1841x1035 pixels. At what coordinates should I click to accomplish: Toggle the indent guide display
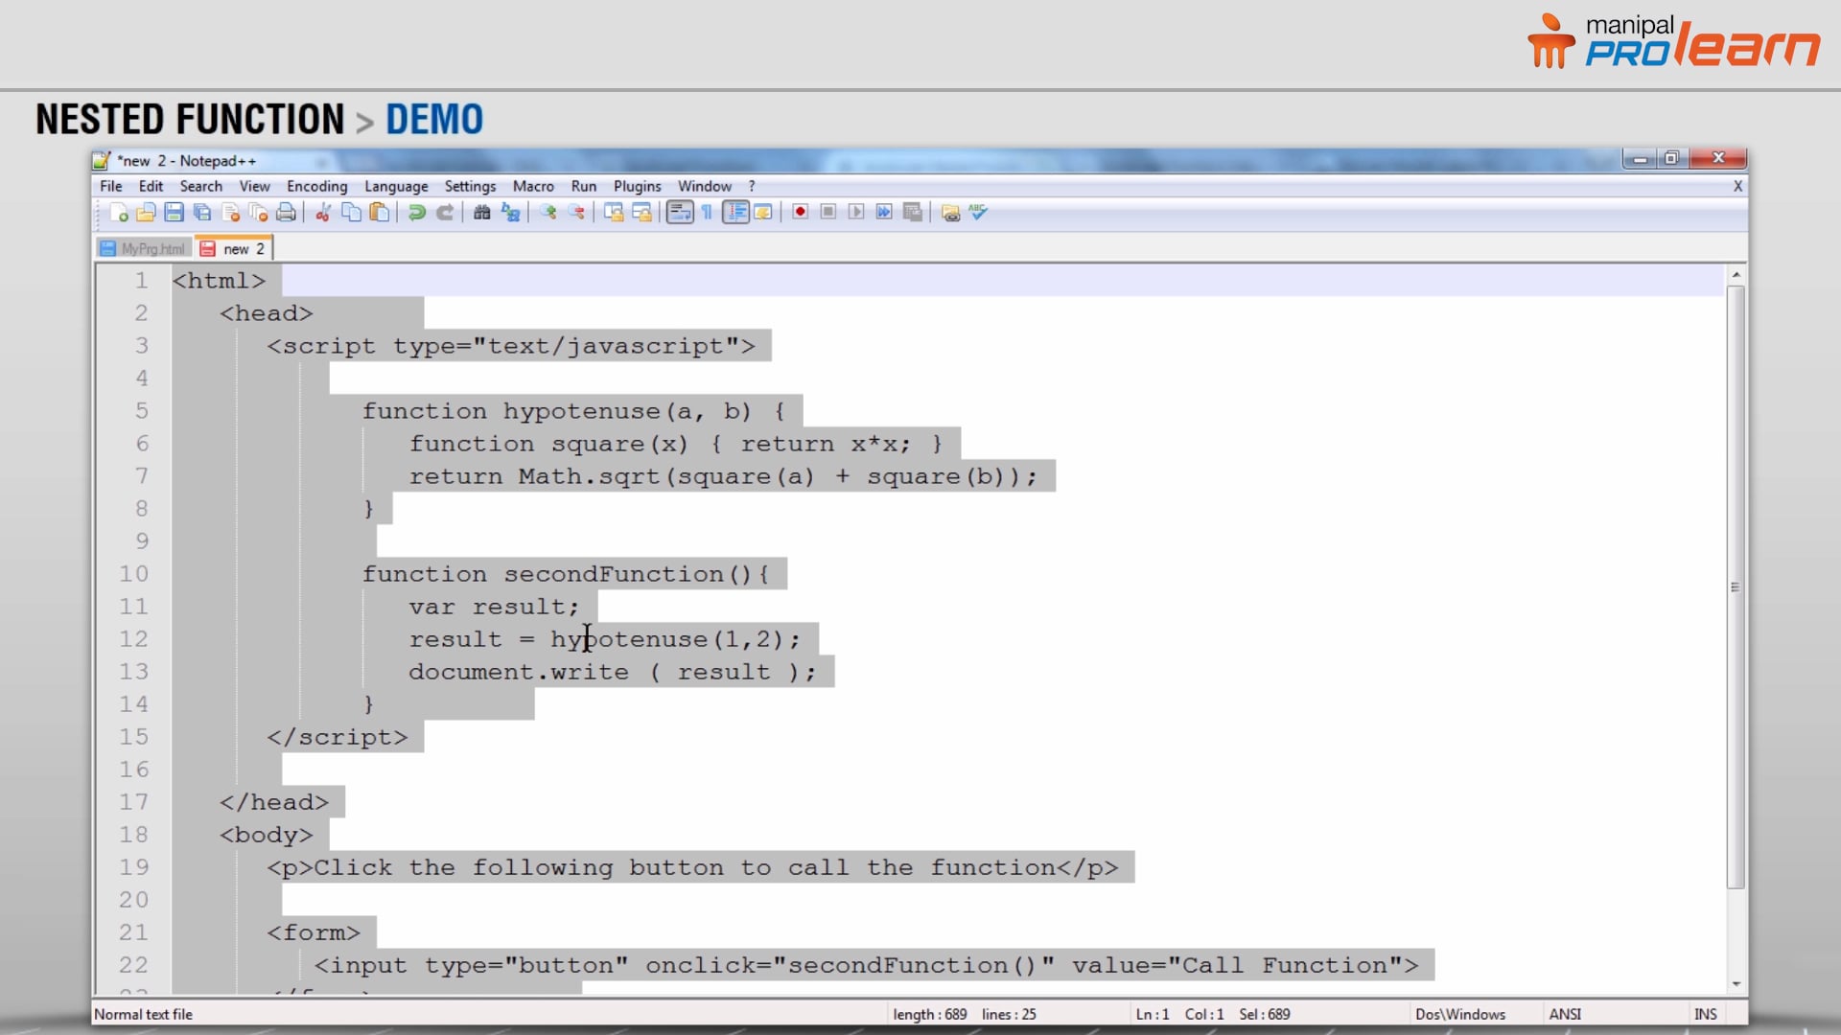pyautogui.click(x=736, y=213)
